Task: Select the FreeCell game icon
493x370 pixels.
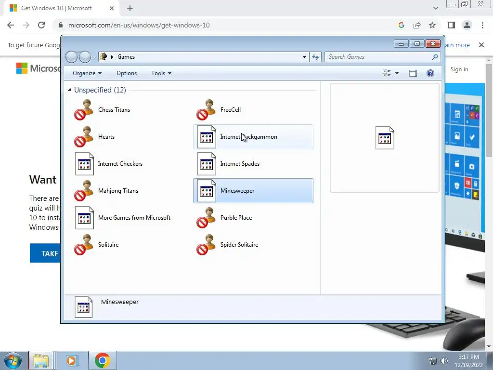Action: (206, 110)
